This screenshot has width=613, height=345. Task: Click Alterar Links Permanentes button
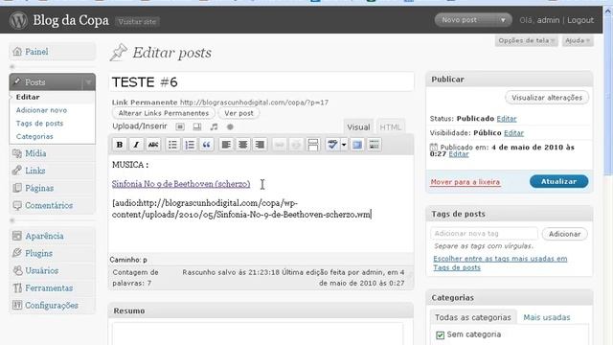point(164,113)
